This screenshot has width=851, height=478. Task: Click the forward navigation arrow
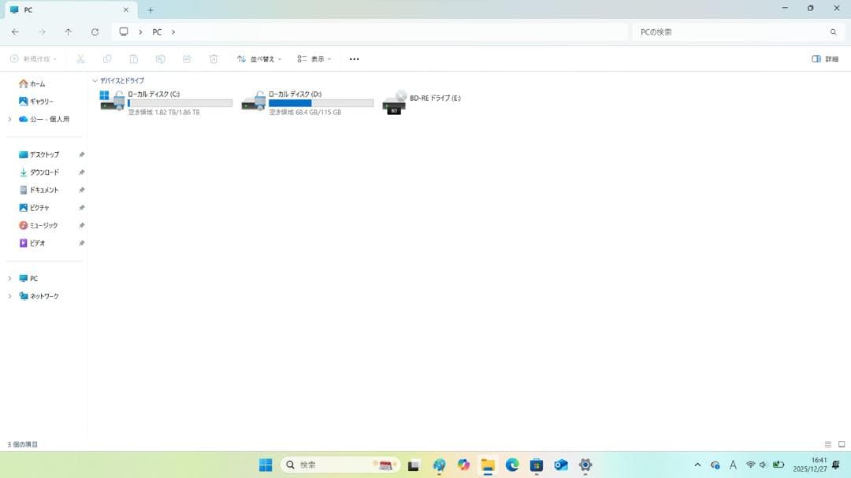pos(42,32)
